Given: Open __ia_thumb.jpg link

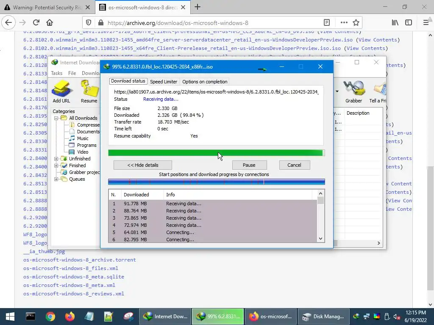Looking at the screenshot, I should pos(44,251).
